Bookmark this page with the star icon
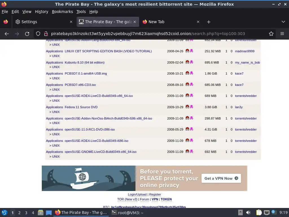The height and width of the screenshot is (217, 289). [271, 34]
